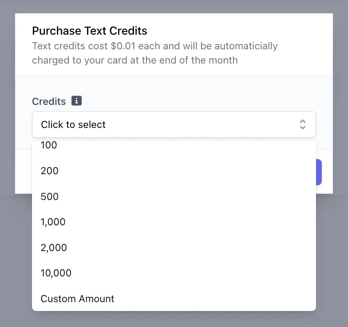Click the downward chevron arrow of the selector
Image resolution: width=348 pixels, height=327 pixels.
303,128
